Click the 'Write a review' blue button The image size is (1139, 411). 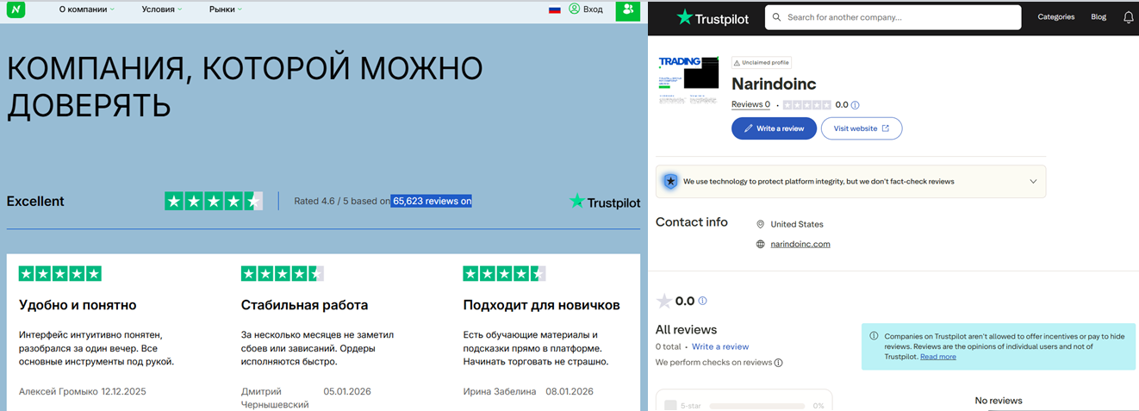[x=774, y=128]
